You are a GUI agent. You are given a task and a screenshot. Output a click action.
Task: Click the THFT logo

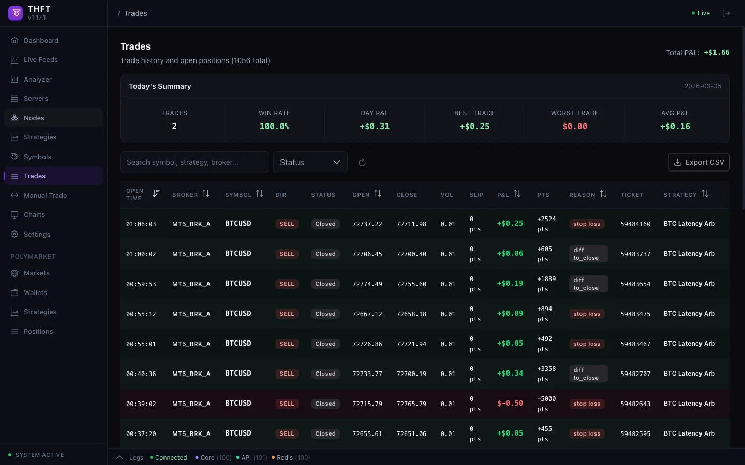click(x=16, y=13)
